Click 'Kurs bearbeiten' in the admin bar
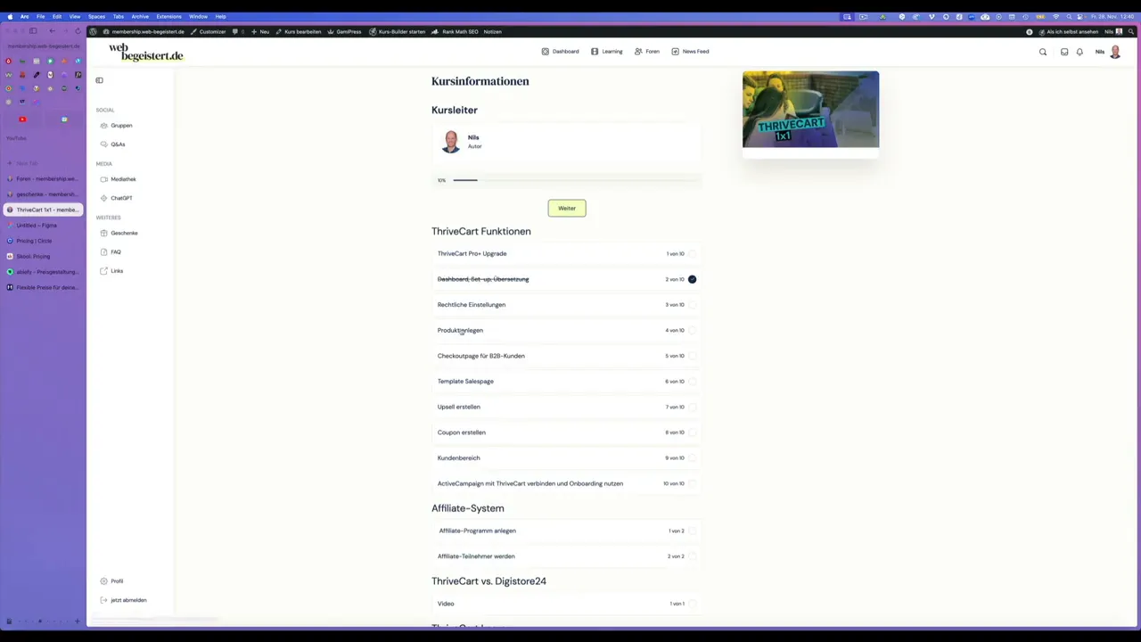The image size is (1141, 642). pyautogui.click(x=302, y=31)
